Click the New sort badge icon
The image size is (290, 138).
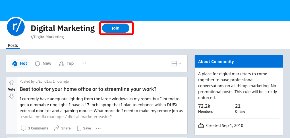coord(38,63)
